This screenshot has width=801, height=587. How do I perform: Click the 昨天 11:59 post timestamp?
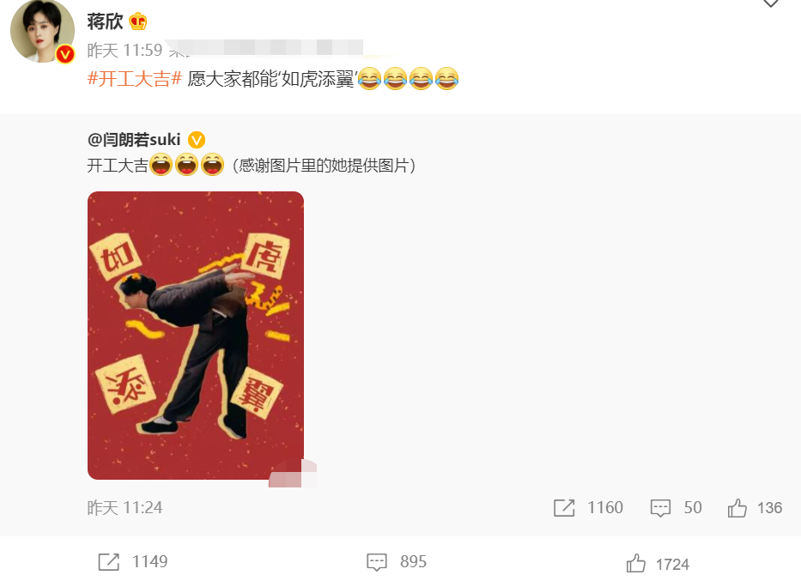(x=124, y=50)
